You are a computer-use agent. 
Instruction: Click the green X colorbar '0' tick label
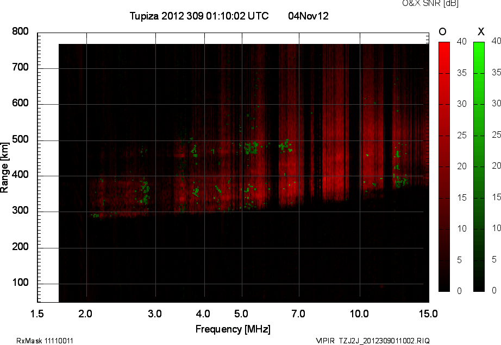[x=494, y=290]
